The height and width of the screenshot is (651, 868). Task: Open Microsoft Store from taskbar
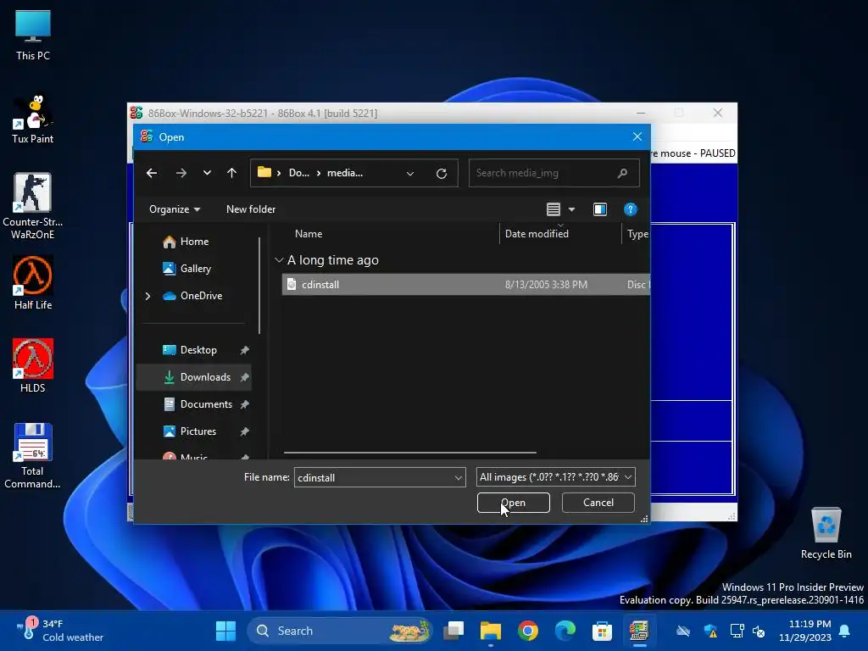pyautogui.click(x=602, y=631)
